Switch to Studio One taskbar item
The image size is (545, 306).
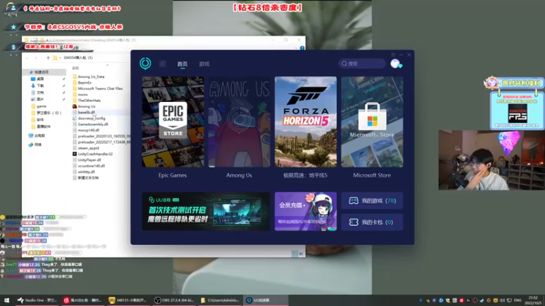37,300
